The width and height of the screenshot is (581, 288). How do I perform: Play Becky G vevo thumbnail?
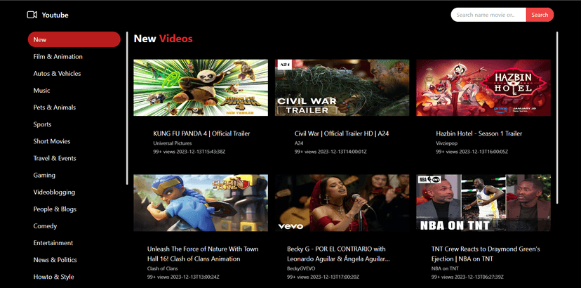click(x=342, y=203)
